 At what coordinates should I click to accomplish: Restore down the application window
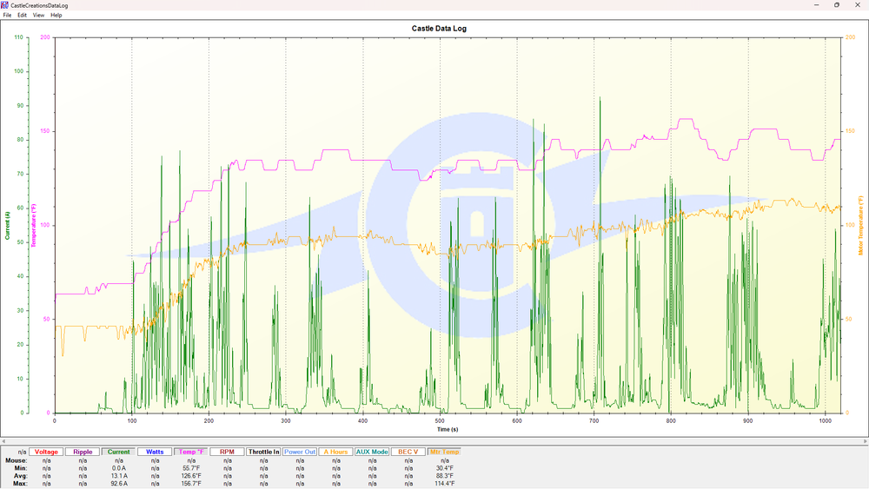click(837, 5)
